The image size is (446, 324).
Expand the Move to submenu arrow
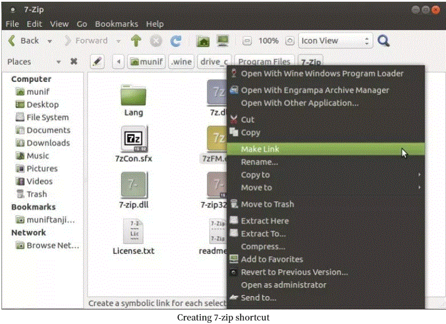[x=419, y=187]
